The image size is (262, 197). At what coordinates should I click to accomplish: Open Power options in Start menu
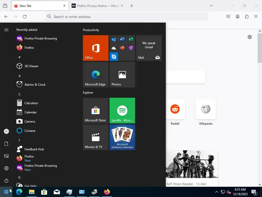click(6, 181)
